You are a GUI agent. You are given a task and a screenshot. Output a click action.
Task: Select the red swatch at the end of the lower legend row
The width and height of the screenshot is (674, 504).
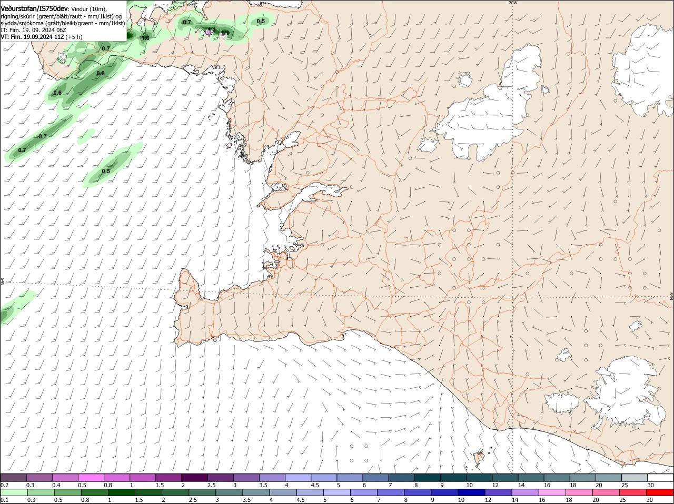pyautogui.click(x=660, y=492)
